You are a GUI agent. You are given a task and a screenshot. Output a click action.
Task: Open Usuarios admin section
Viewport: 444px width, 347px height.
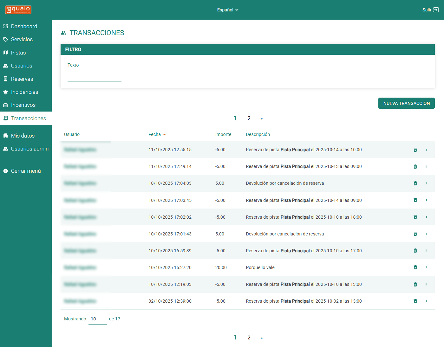click(x=29, y=149)
